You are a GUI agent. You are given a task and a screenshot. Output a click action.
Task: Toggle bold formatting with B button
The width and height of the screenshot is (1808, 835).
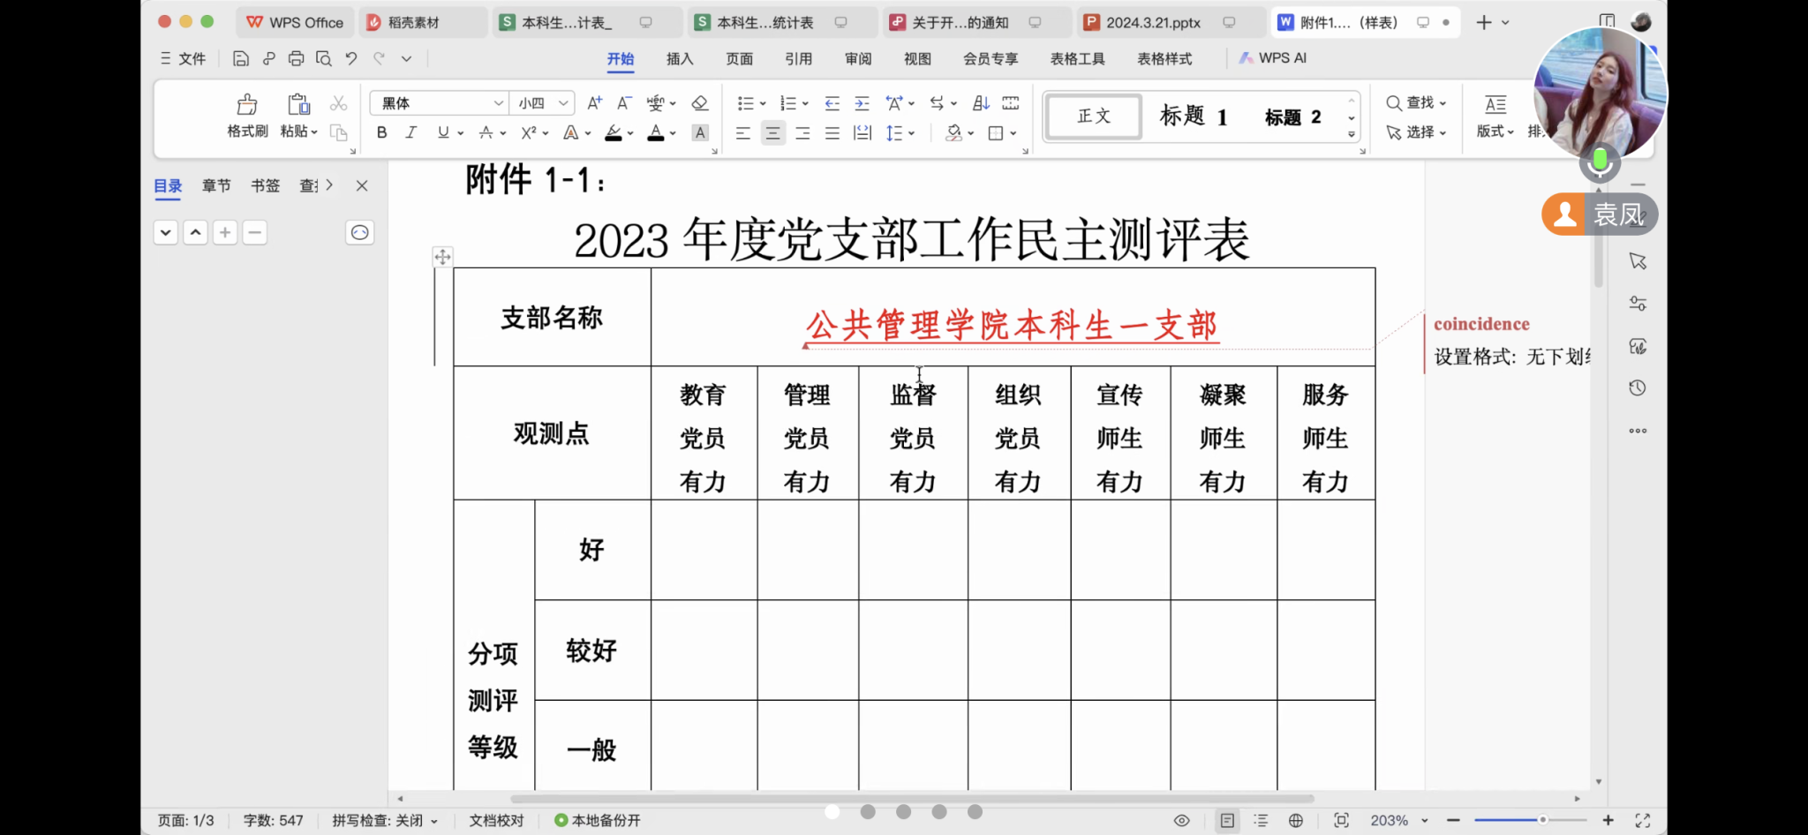pyautogui.click(x=381, y=133)
